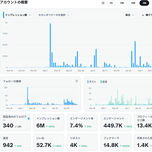The width and height of the screenshot is (152, 152).
Task: Click the / 1.8K follower total
Action: point(18,126)
